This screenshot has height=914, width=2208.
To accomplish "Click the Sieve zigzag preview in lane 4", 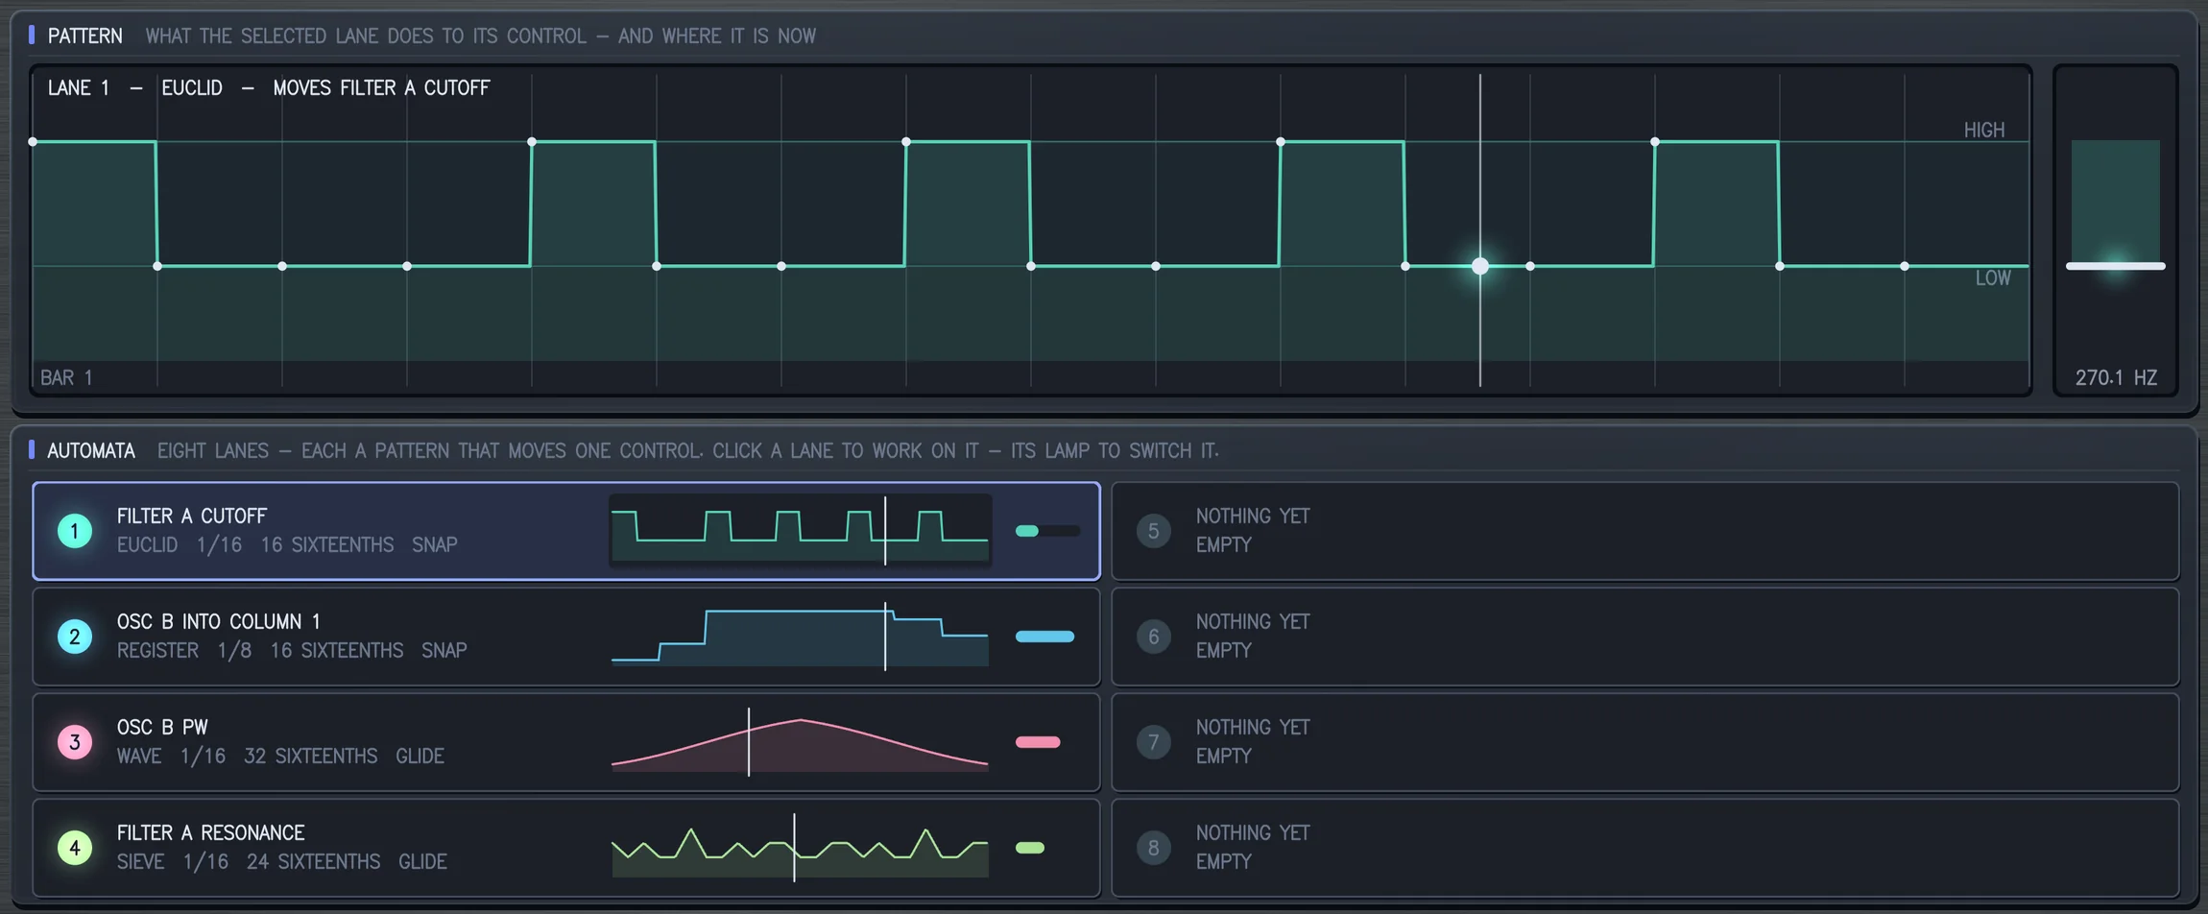I will click(800, 847).
